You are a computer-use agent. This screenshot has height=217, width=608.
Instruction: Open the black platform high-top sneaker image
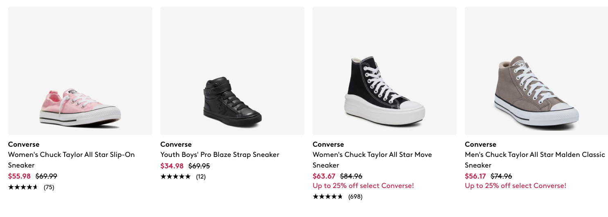(x=384, y=71)
